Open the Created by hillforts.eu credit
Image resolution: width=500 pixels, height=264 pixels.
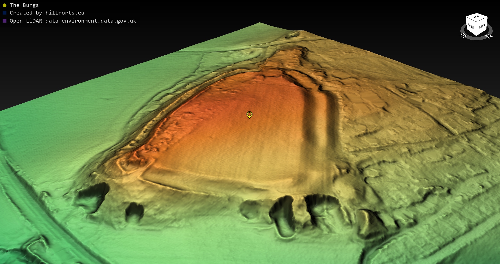click(47, 13)
